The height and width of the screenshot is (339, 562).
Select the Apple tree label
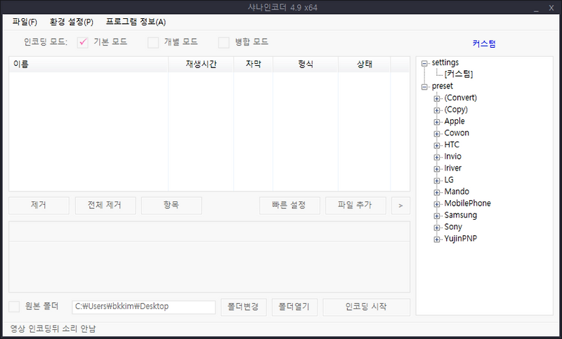[455, 121]
